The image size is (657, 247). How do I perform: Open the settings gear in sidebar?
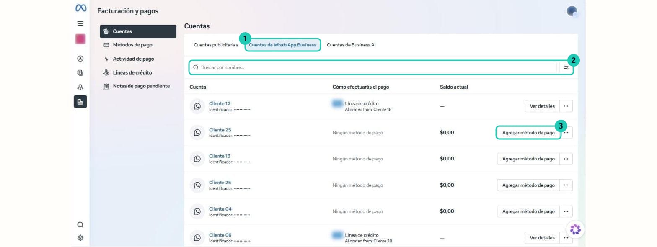(x=80, y=238)
